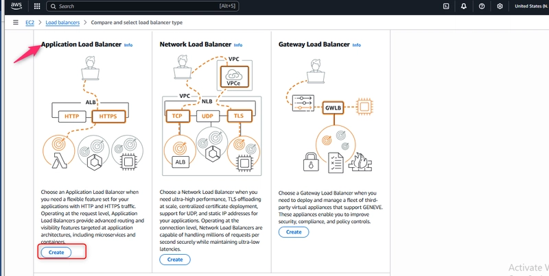This screenshot has height=276, width=549.
Task: Click the user laptop icon in the Network Load Balancer diagram
Action: (183, 66)
